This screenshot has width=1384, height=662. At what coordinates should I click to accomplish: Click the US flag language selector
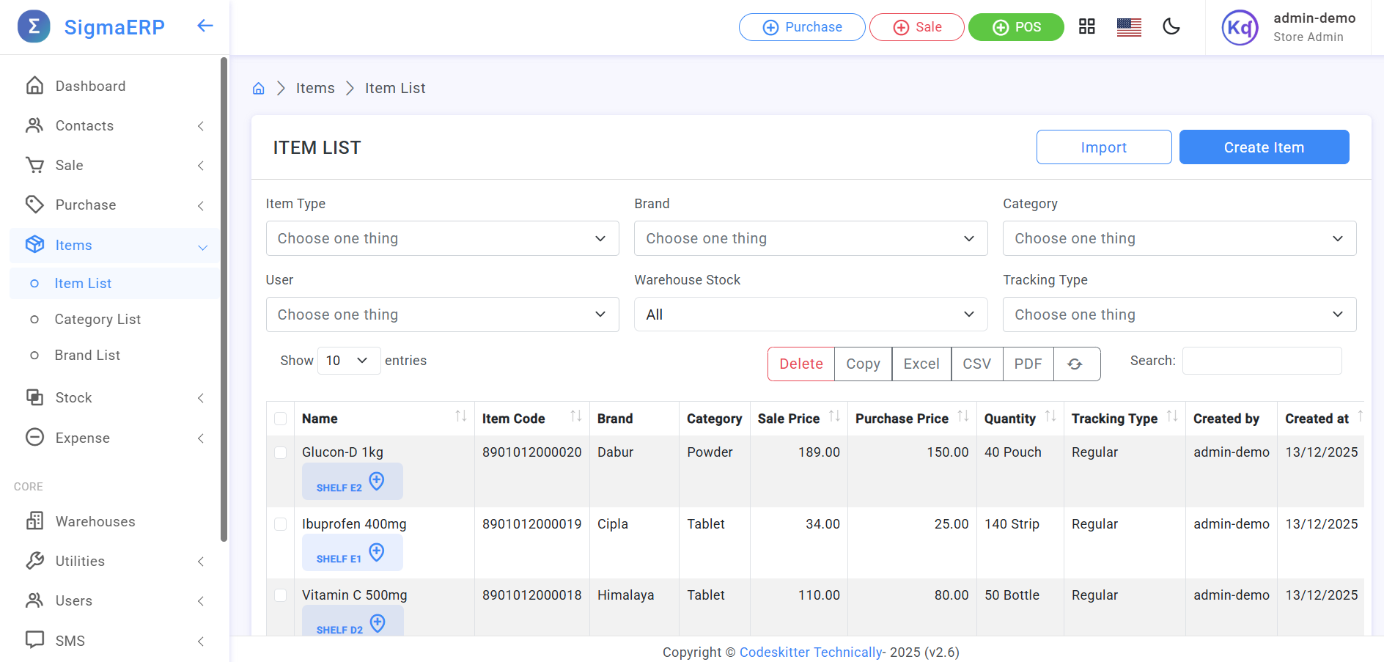tap(1128, 26)
